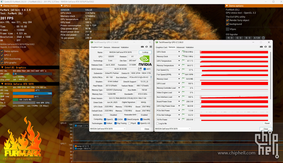Toggle the GPU monitoring checkbox
Image resolution: width=283 pixels, height=163 pixels.
[x=2, y=59]
